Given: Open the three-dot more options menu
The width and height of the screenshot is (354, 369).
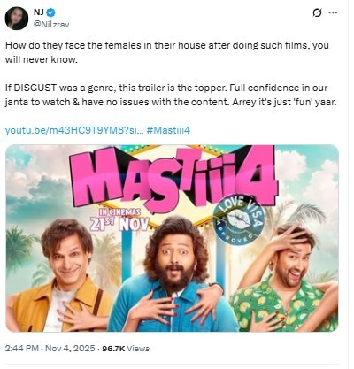Looking at the screenshot, I should 333,12.
